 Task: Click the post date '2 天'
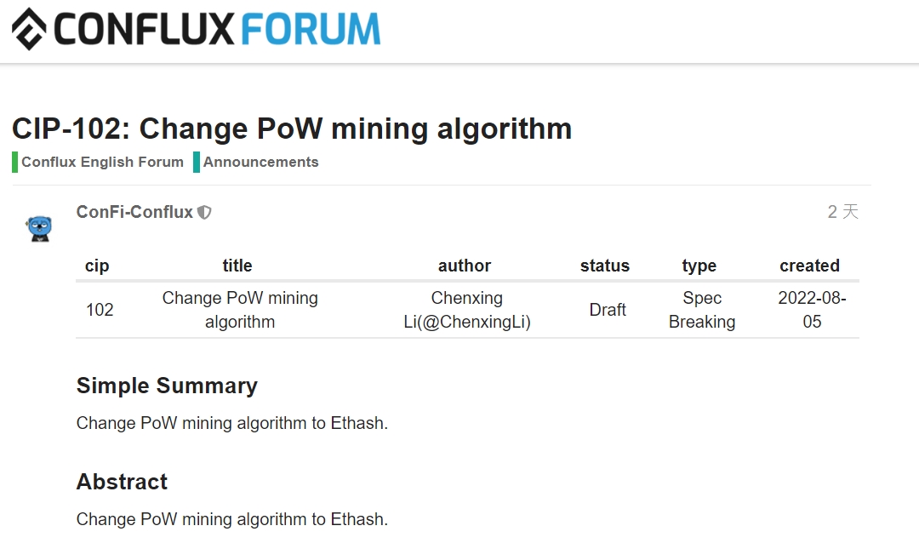point(842,212)
